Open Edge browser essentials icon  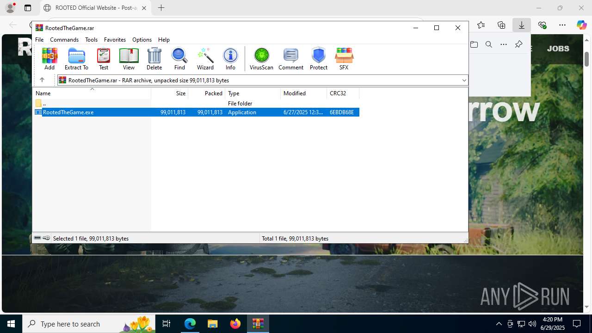(543, 25)
